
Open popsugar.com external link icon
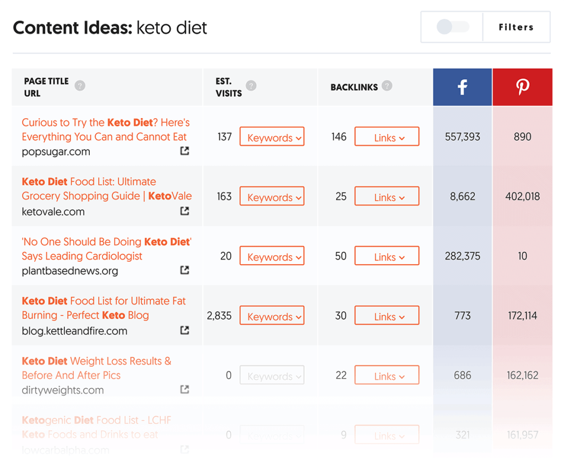185,151
